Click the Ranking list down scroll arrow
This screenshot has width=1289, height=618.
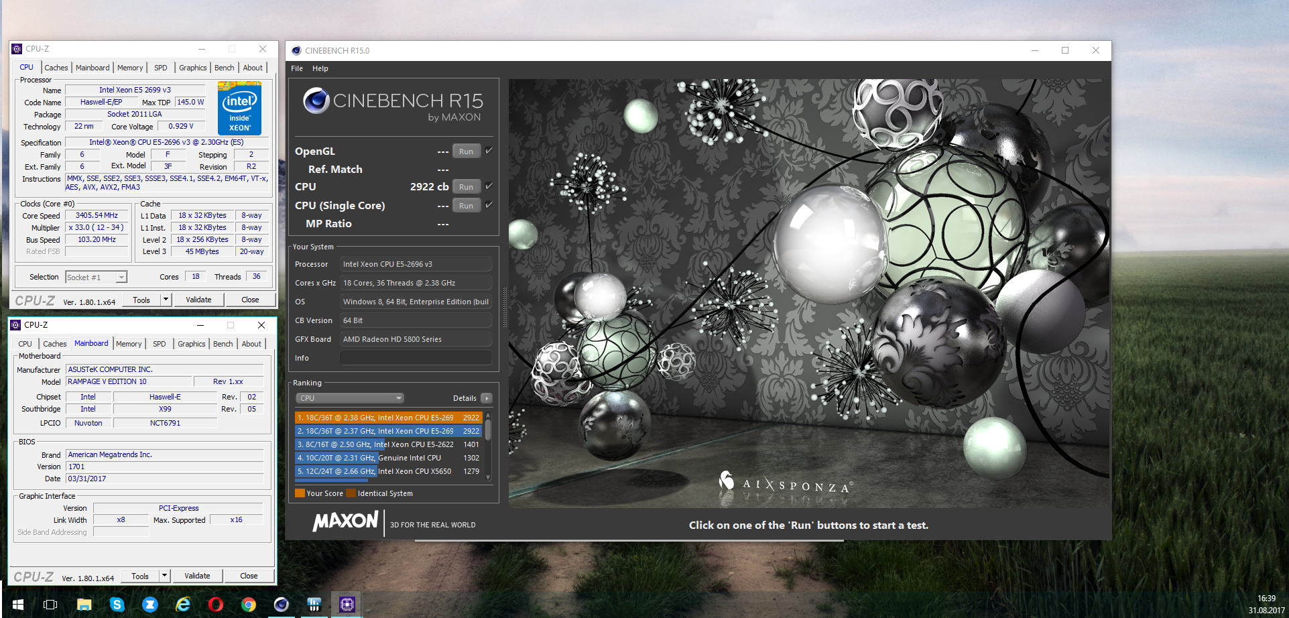click(488, 477)
